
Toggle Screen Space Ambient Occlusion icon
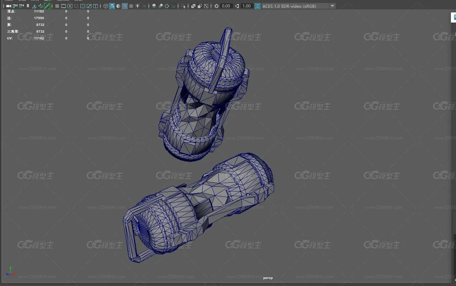(x=154, y=6)
